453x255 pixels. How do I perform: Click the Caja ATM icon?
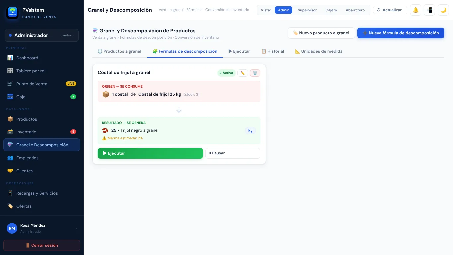pos(10,97)
